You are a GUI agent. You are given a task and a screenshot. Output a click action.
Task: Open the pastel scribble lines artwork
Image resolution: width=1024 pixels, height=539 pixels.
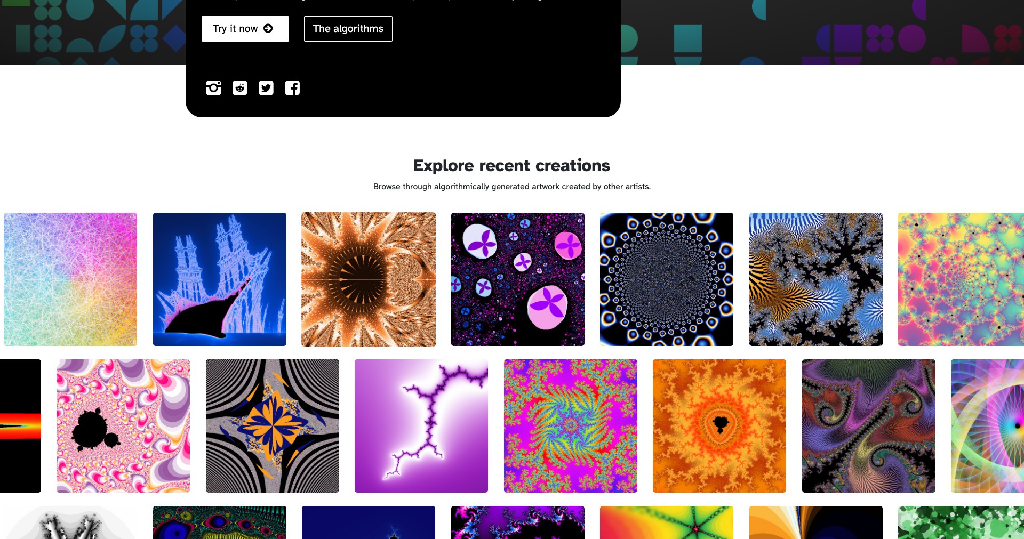(x=70, y=279)
